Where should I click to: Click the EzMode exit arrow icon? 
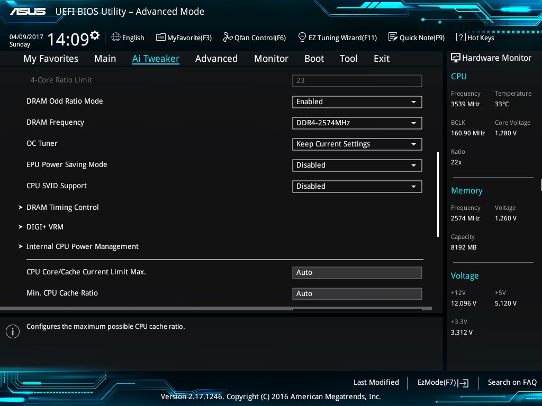pos(464,383)
